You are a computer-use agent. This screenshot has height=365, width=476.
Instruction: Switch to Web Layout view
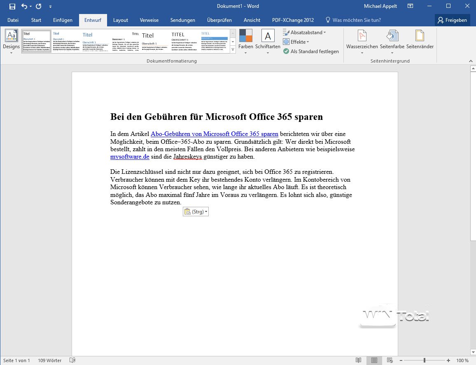[x=390, y=360]
